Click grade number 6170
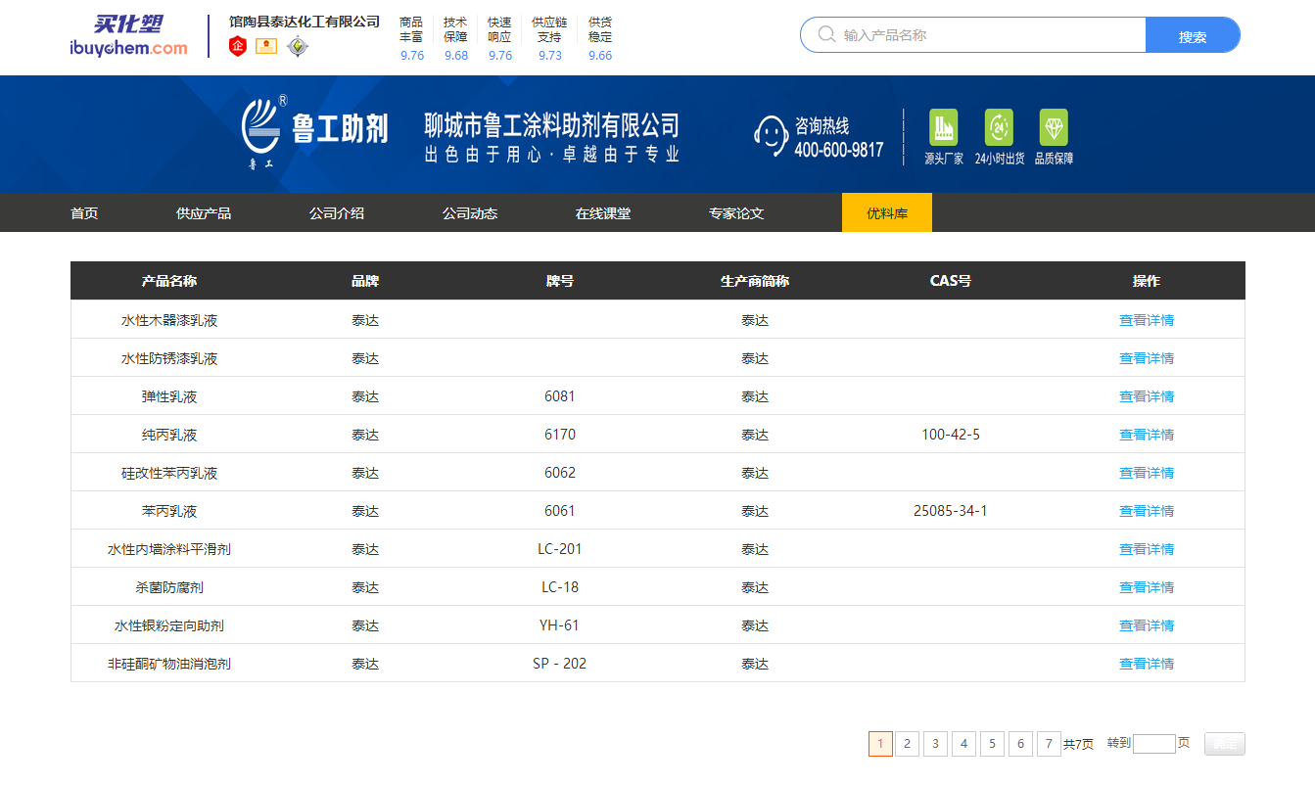The image size is (1315, 786). 560,435
